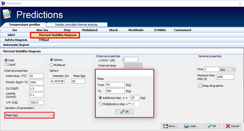Open the Variation of parameters dropdown
Viewport: 244px width, 131px height.
coord(29,115)
